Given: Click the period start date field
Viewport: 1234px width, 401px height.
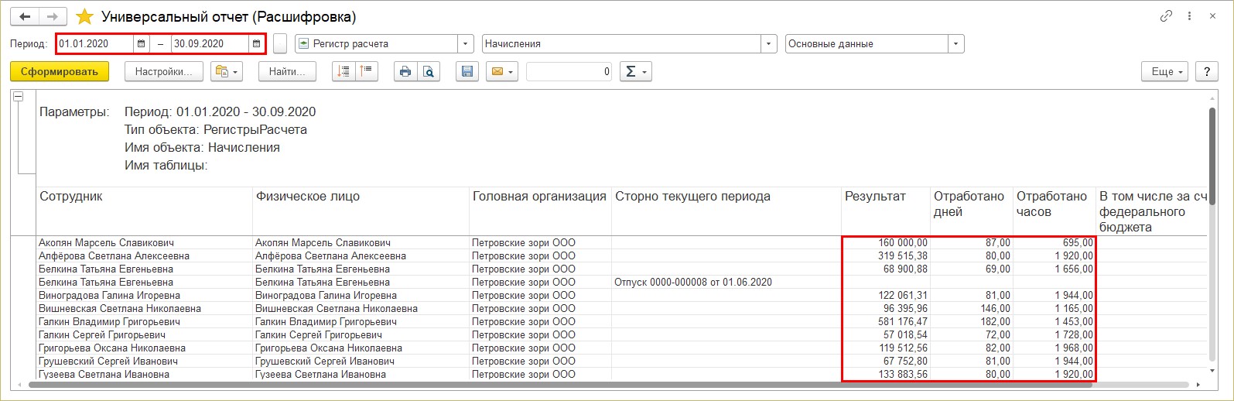Looking at the screenshot, I should 95,44.
